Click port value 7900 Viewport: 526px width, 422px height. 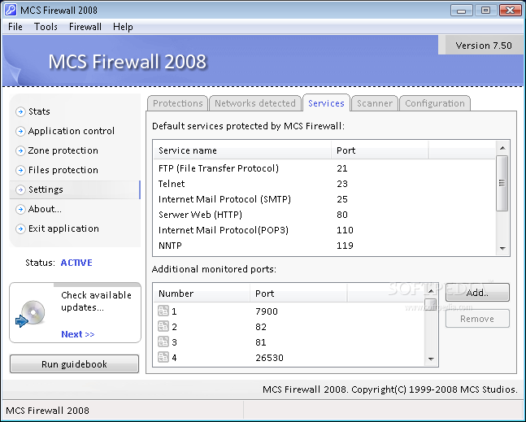[267, 311]
